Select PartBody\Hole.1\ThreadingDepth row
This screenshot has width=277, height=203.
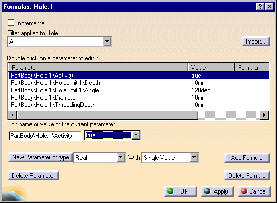139,105
